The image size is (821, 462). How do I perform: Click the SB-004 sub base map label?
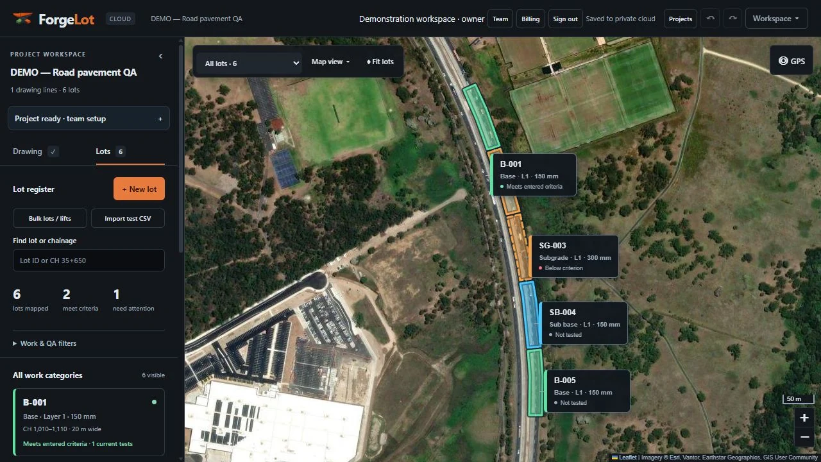tap(584, 323)
